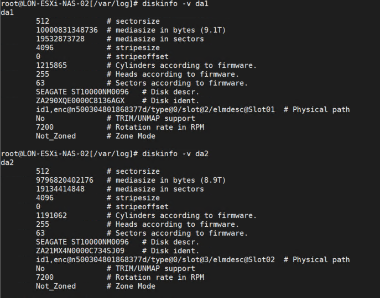
Task: Click the da1 mediasize value 10000831348736
Action: click(67, 30)
